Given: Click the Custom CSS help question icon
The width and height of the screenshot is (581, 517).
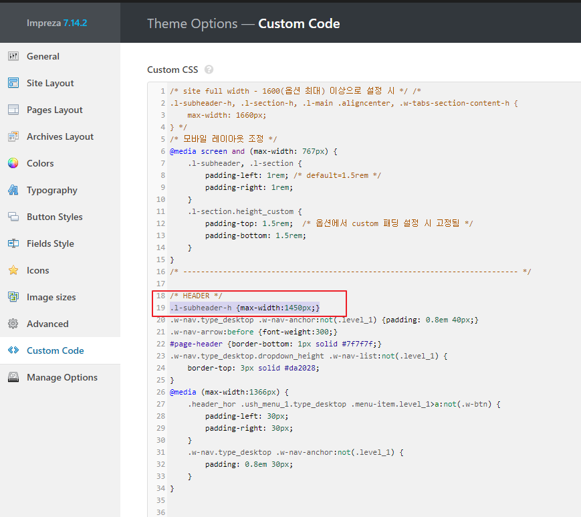Looking at the screenshot, I should tap(209, 70).
